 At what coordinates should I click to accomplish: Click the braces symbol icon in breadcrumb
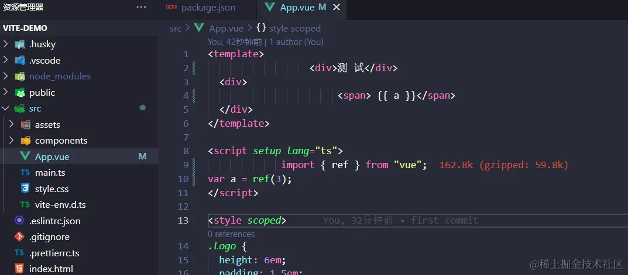(x=261, y=28)
